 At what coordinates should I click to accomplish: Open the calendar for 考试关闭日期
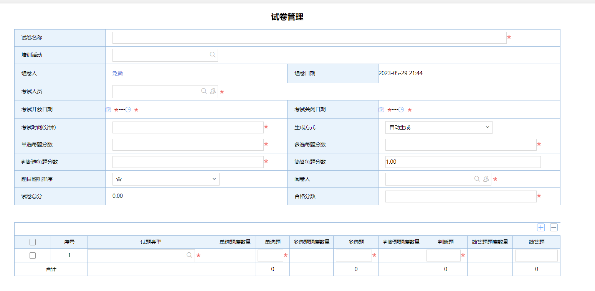381,110
